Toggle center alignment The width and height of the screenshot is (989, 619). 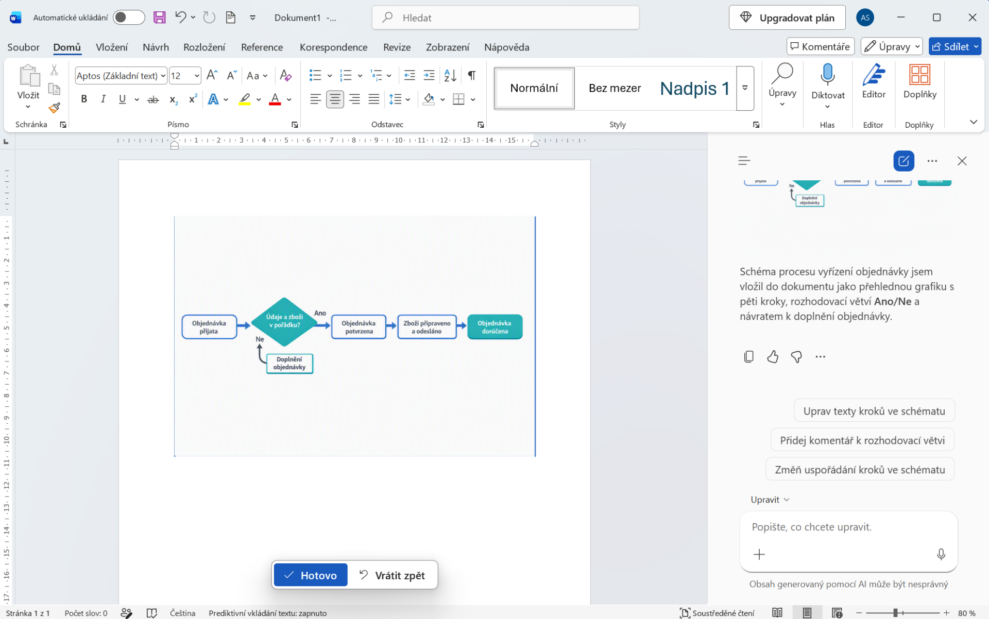335,99
